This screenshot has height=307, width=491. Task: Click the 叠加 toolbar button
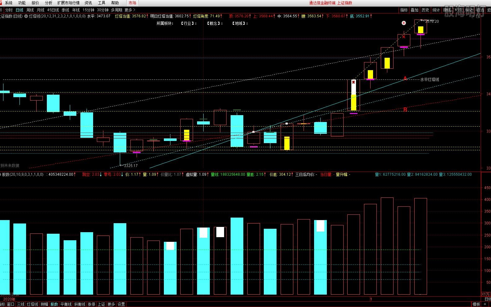click(x=415, y=10)
